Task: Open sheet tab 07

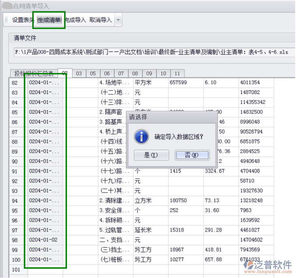Action: coord(121,73)
